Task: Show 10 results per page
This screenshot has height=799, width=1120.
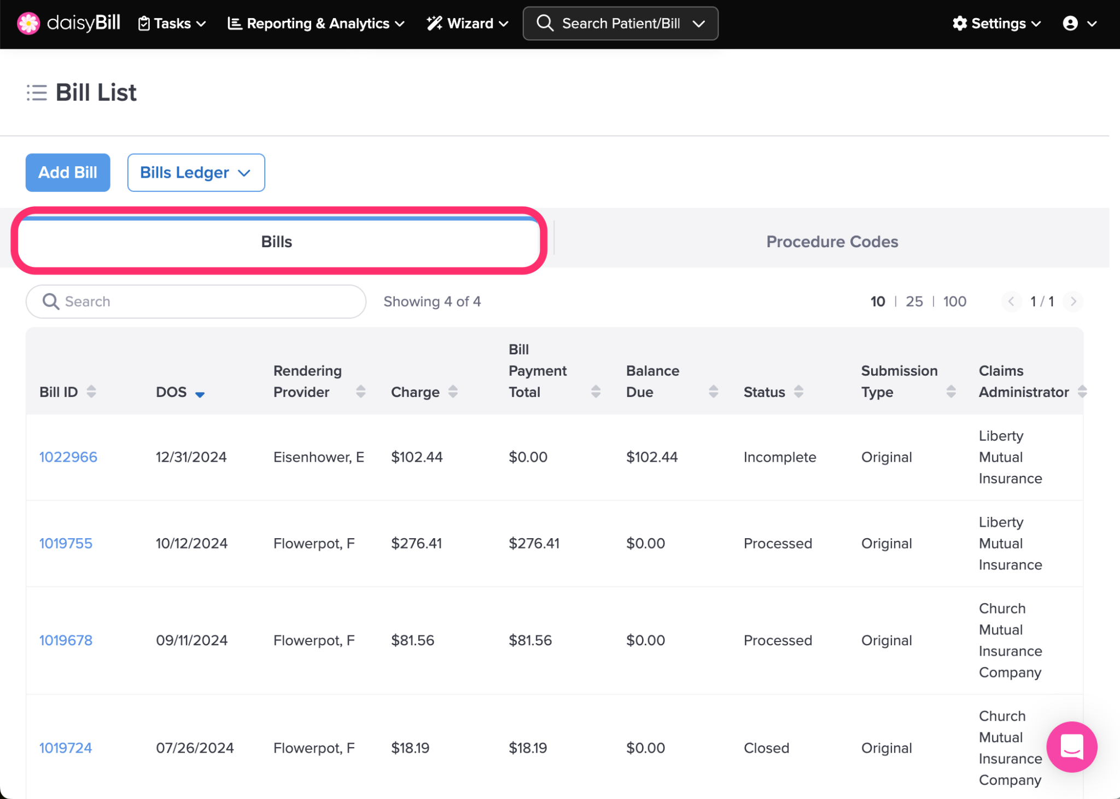Action: pos(877,301)
